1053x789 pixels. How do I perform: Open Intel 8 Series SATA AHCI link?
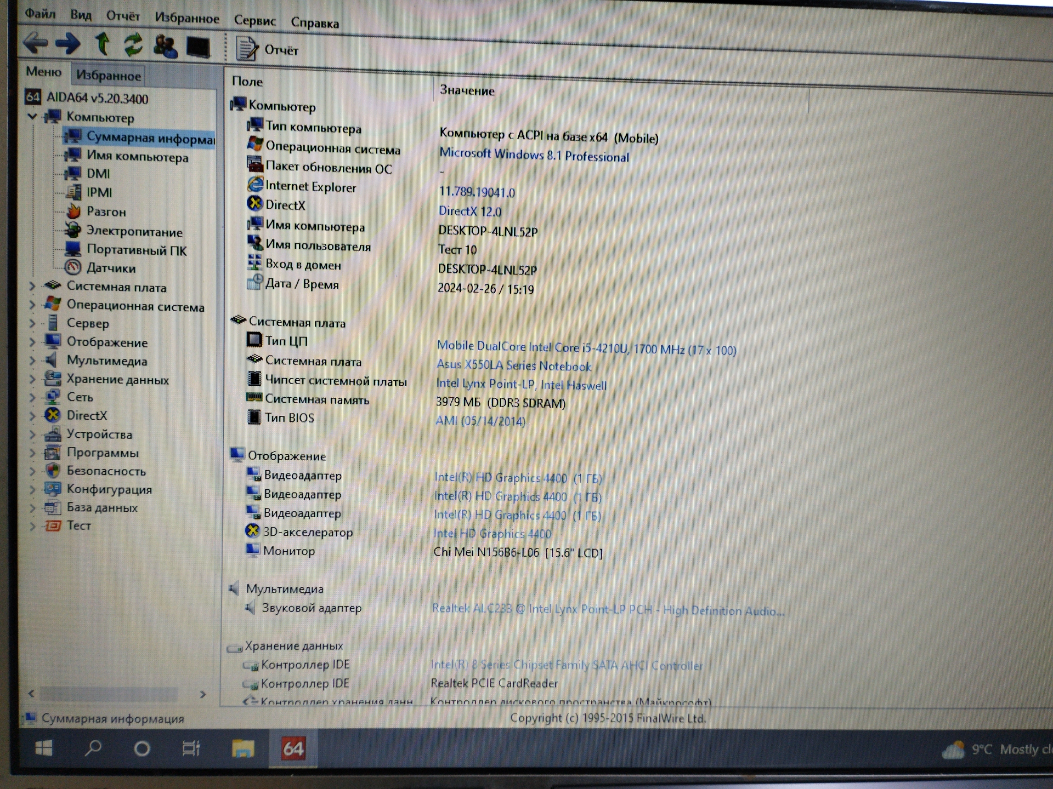567,665
